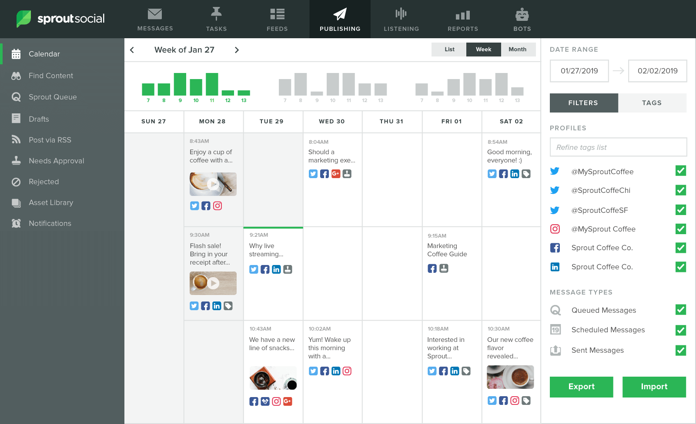The width and height of the screenshot is (696, 424).
Task: Click the Import button
Action: coord(654,387)
